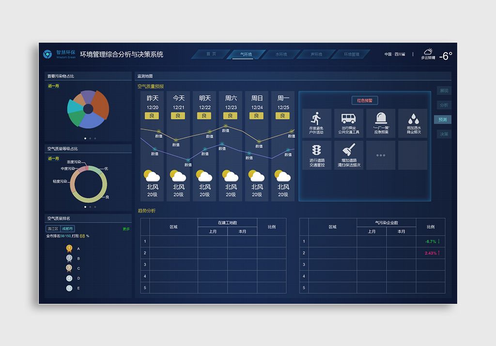Click the 轻度污染 segment of the donut chart
496x346 pixels.
pyautogui.click(x=73, y=183)
